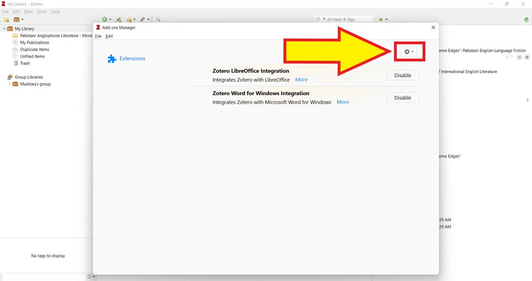Open More link for LibreOffice Integration

pyautogui.click(x=301, y=80)
